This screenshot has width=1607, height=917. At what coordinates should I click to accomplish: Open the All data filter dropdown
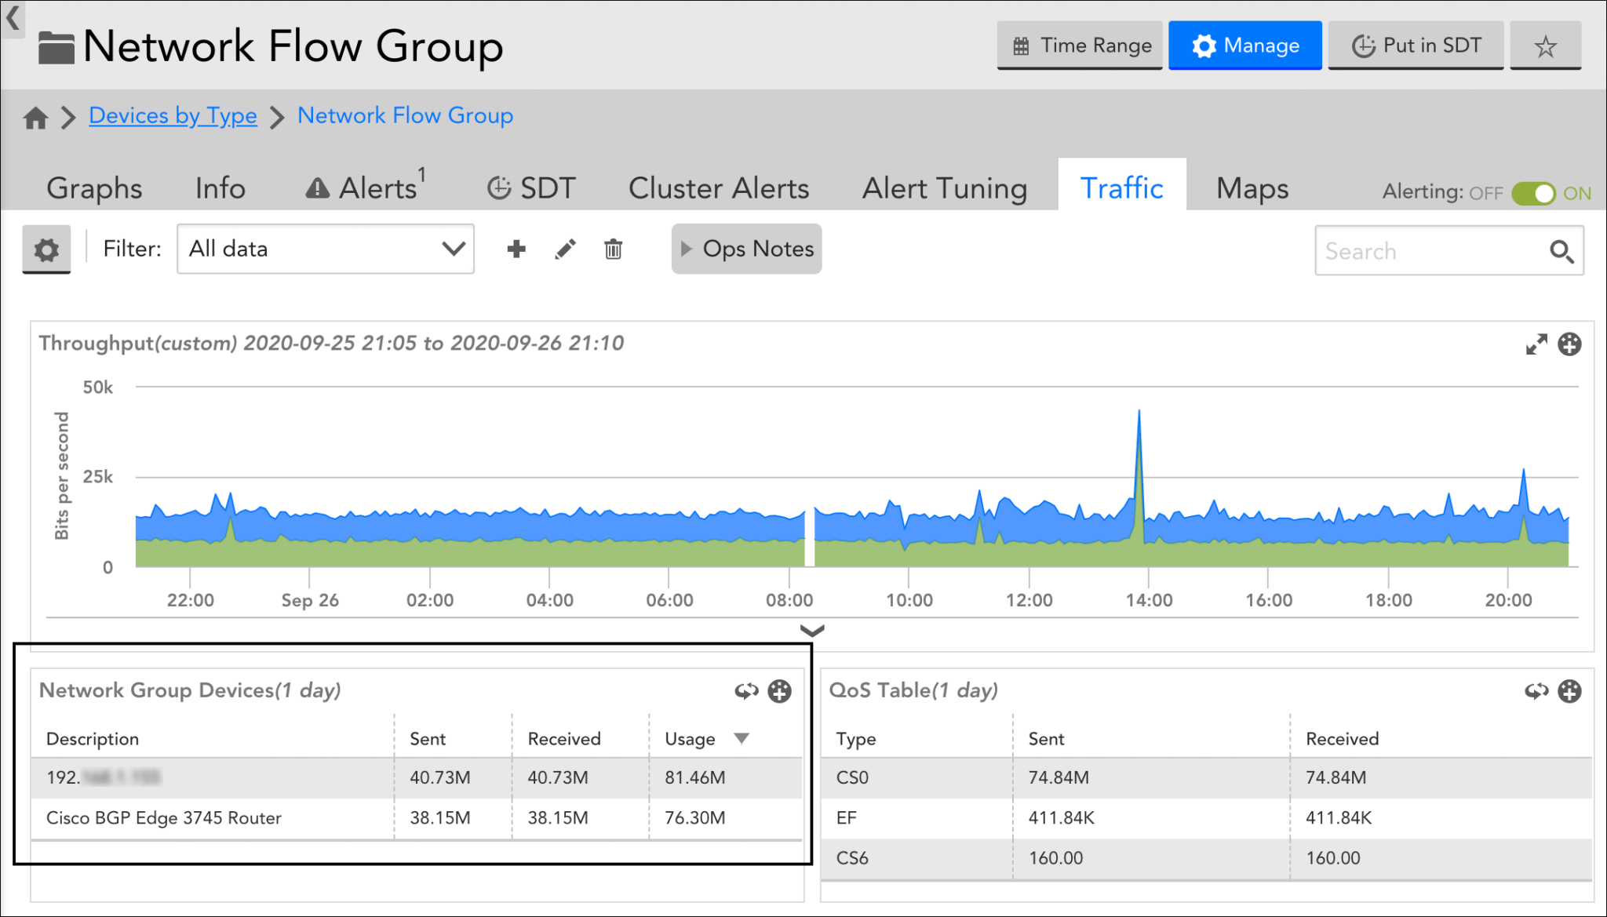pos(326,249)
